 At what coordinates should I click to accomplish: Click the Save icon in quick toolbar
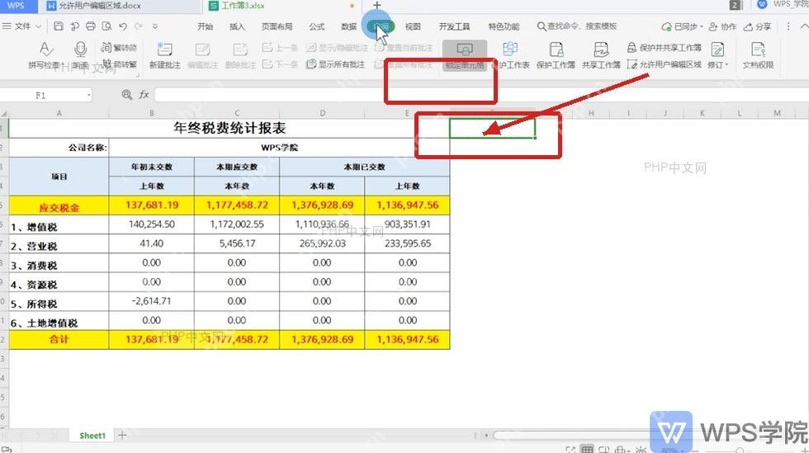point(59,26)
